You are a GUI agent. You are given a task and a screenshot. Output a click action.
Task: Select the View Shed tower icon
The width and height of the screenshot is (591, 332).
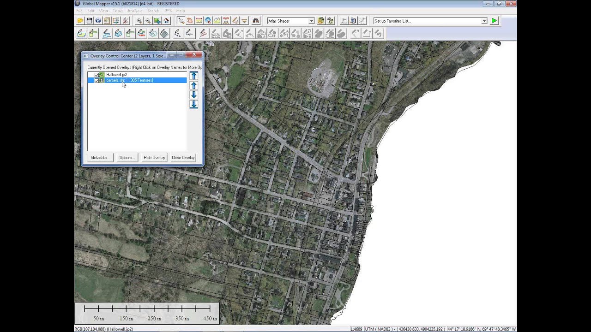226,21
